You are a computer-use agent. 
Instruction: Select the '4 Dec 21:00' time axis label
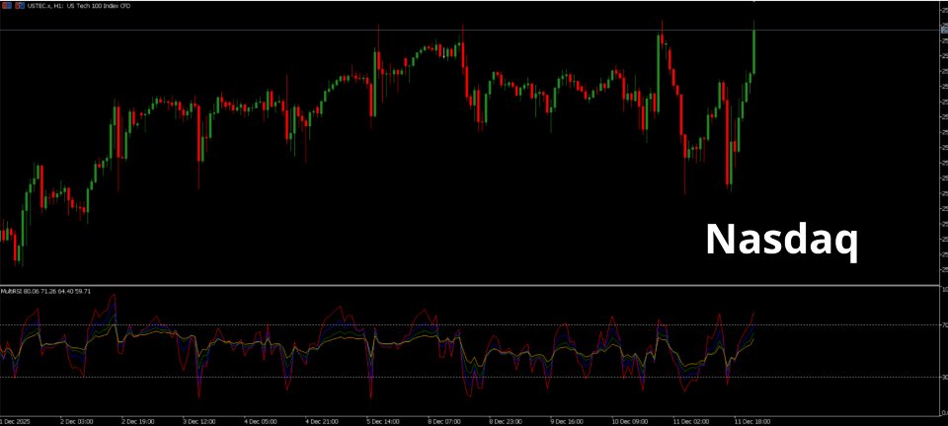pyautogui.click(x=322, y=420)
